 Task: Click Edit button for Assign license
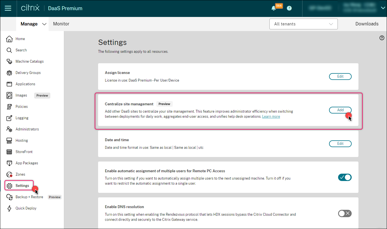click(x=340, y=76)
